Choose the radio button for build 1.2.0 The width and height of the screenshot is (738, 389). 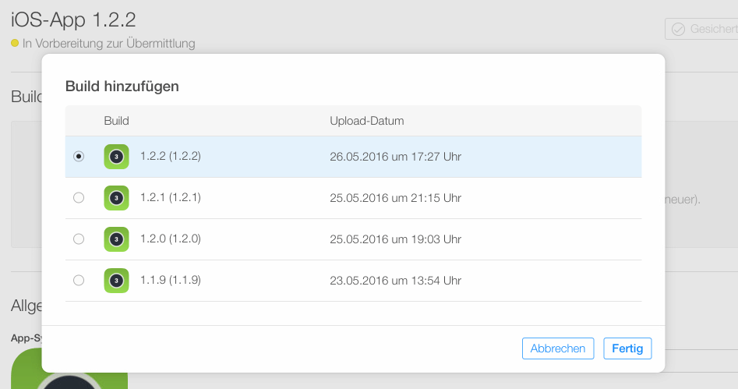coord(79,239)
